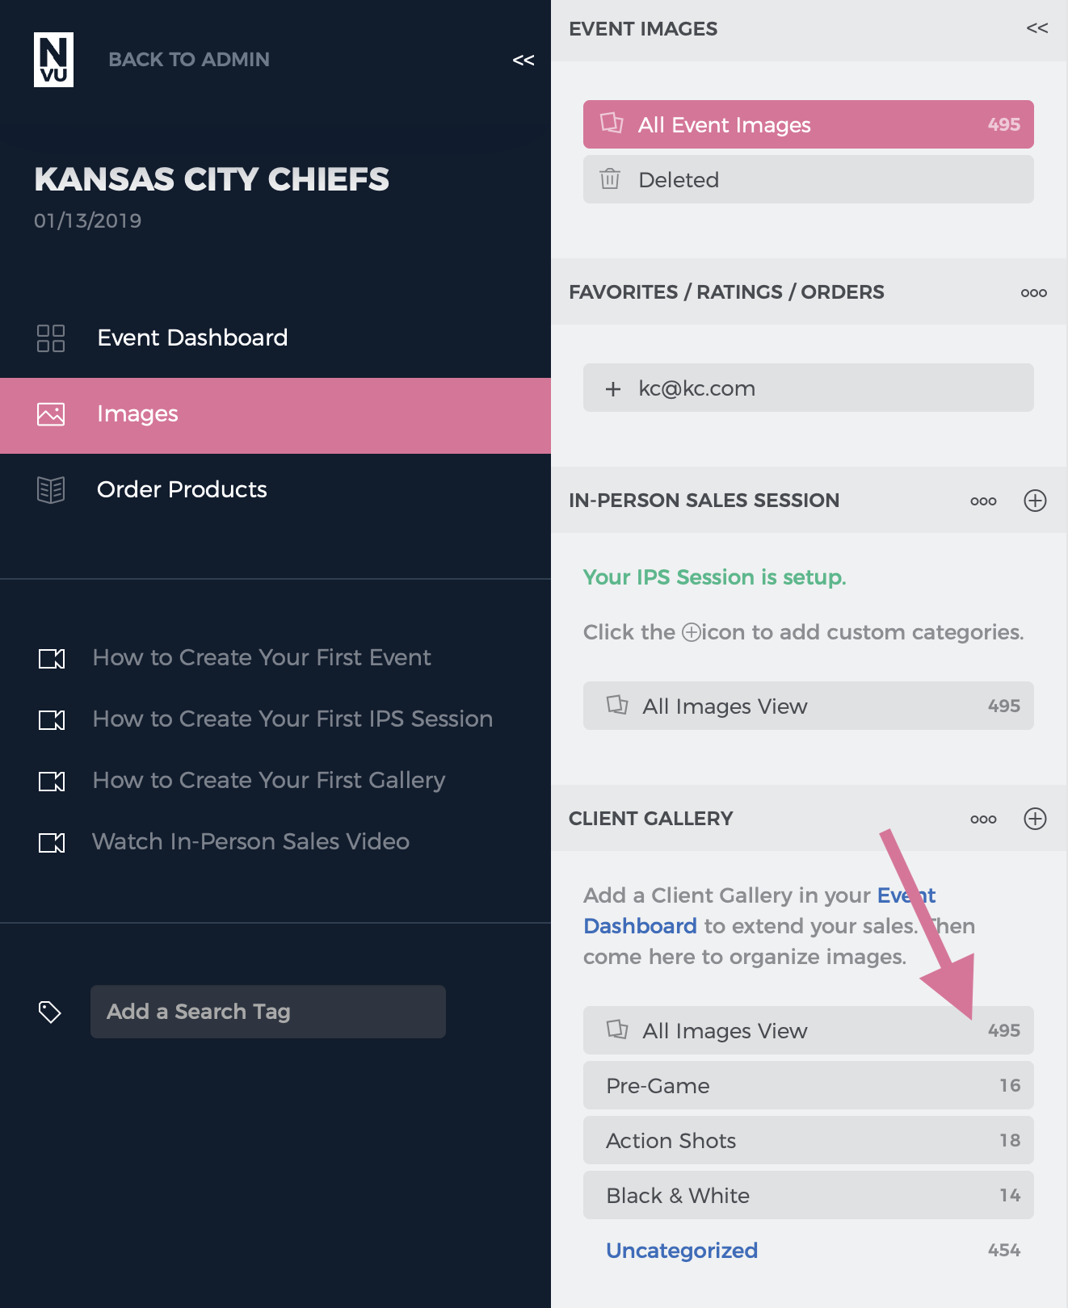This screenshot has width=1068, height=1308.
Task: Click the Images picture icon in sidebar
Action: coord(51,414)
